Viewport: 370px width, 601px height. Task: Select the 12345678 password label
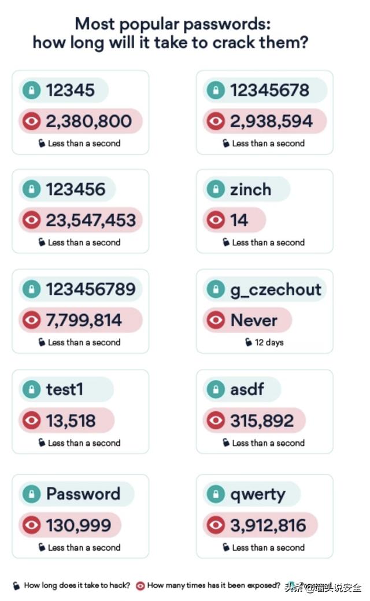tap(269, 90)
